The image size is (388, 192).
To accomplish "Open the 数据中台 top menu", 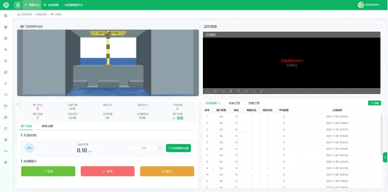I will tap(32, 5).
